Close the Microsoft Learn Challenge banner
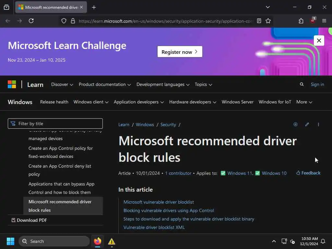332x249 pixels. pos(319,41)
